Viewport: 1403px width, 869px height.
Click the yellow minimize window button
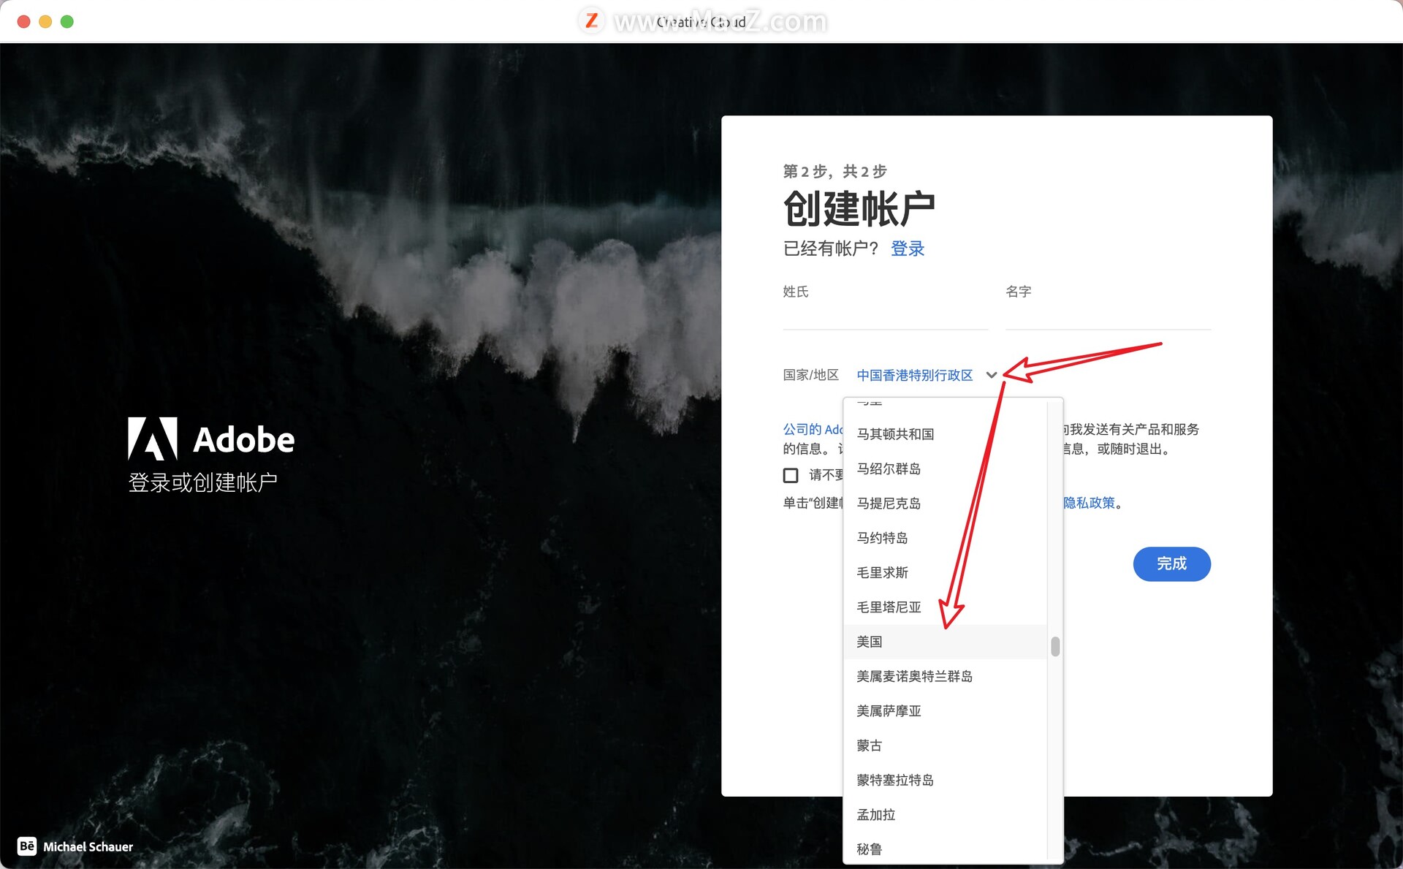click(x=45, y=21)
